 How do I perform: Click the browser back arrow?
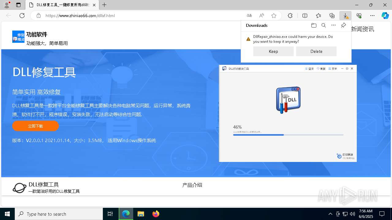(x=9, y=16)
